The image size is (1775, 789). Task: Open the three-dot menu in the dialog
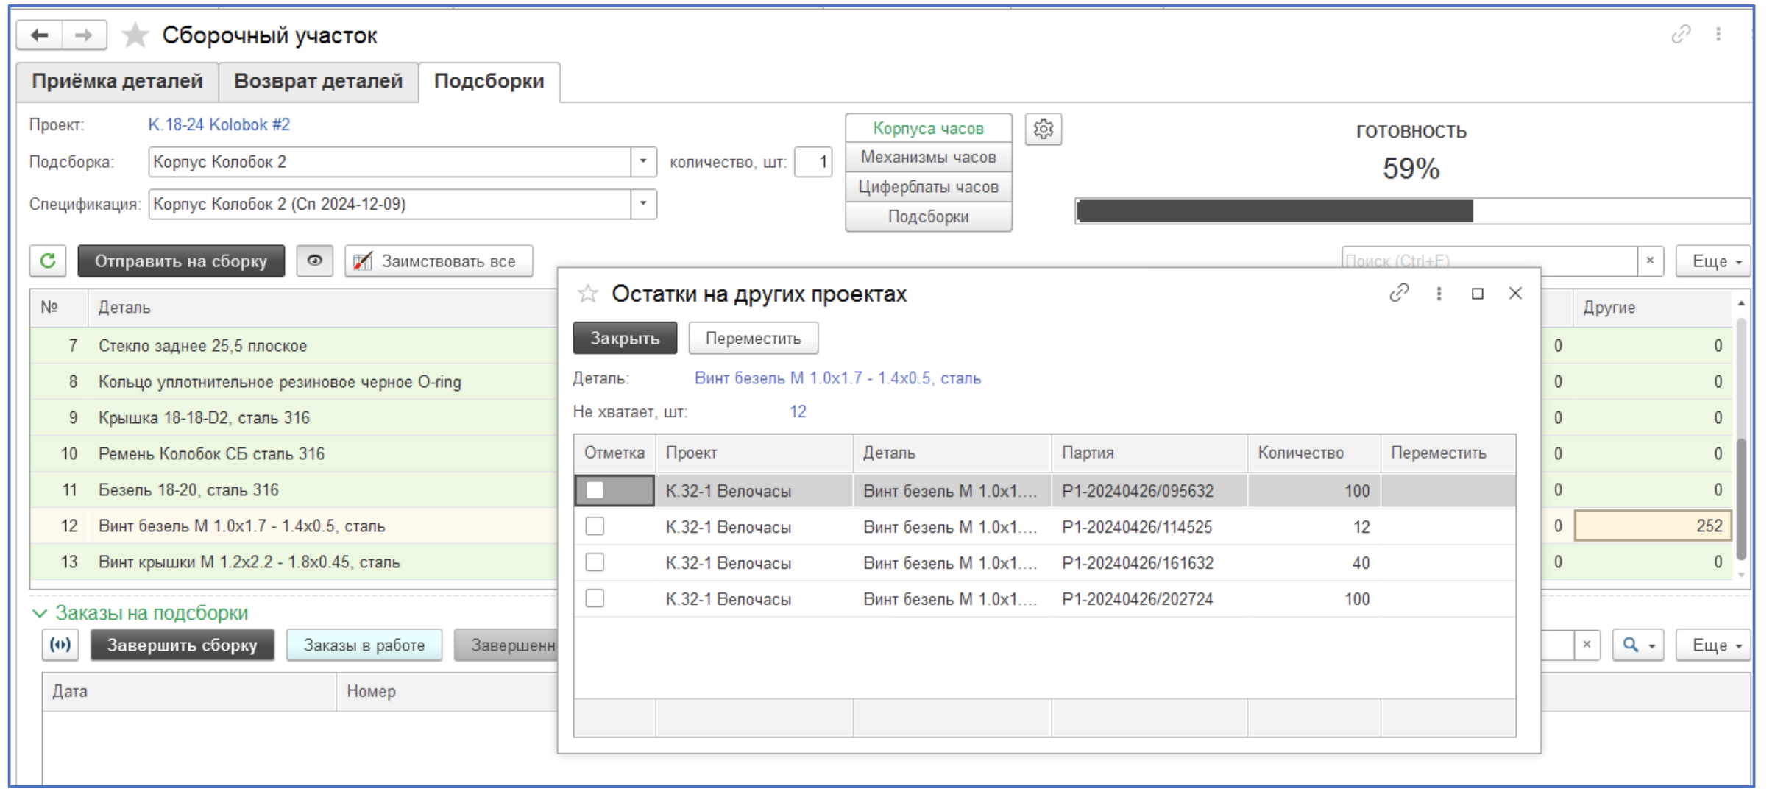[1439, 294]
